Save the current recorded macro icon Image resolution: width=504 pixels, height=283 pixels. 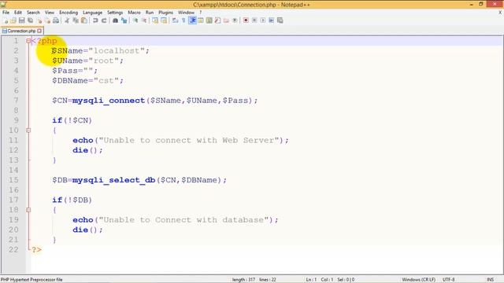[x=280, y=20]
